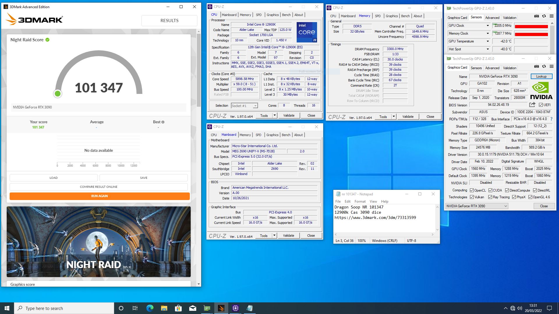Open Microsoft Store from the taskbar
This screenshot has height=314, width=559.
(178, 308)
